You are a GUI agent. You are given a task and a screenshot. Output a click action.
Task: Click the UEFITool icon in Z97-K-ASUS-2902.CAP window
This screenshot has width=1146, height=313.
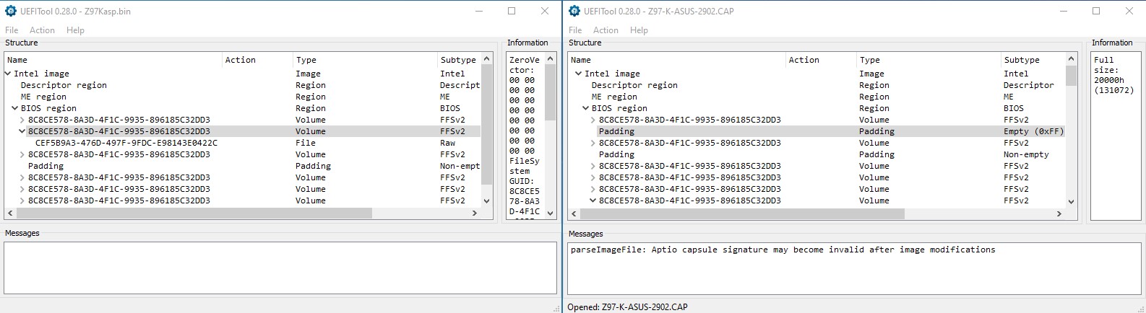574,11
